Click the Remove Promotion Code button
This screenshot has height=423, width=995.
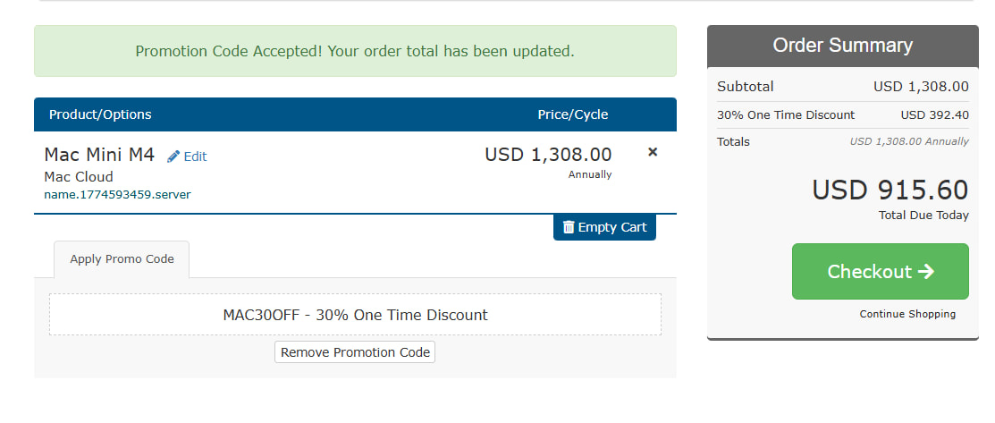355,352
